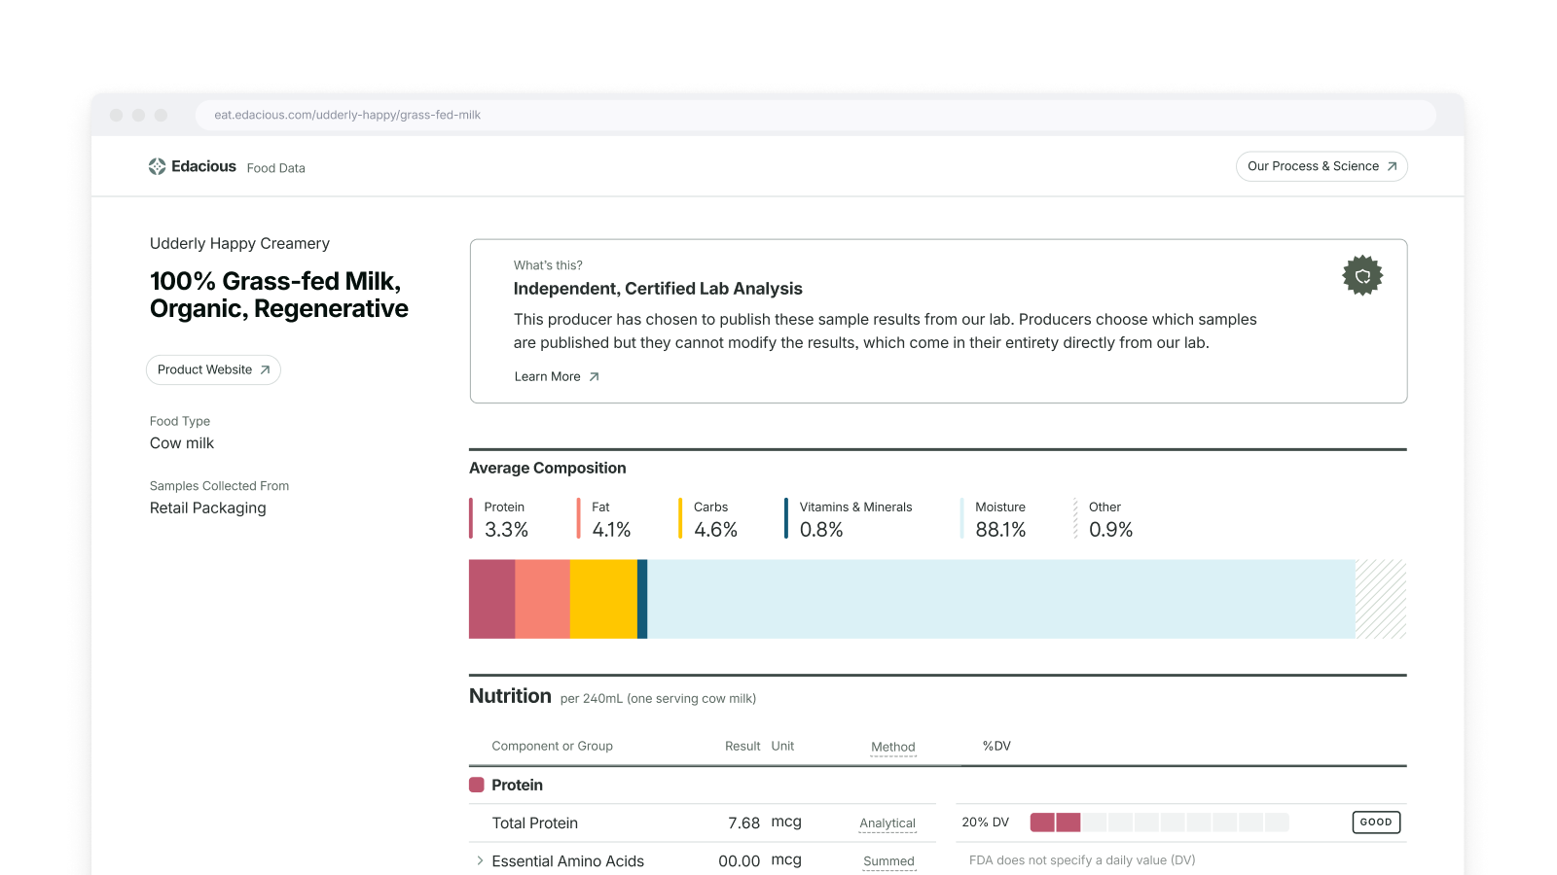Click the Vitamins & Minerals 0.8% legend
This screenshot has width=1557, height=875.
(849, 519)
